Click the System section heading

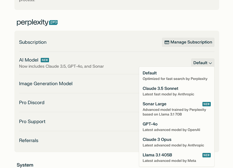pos(25,165)
